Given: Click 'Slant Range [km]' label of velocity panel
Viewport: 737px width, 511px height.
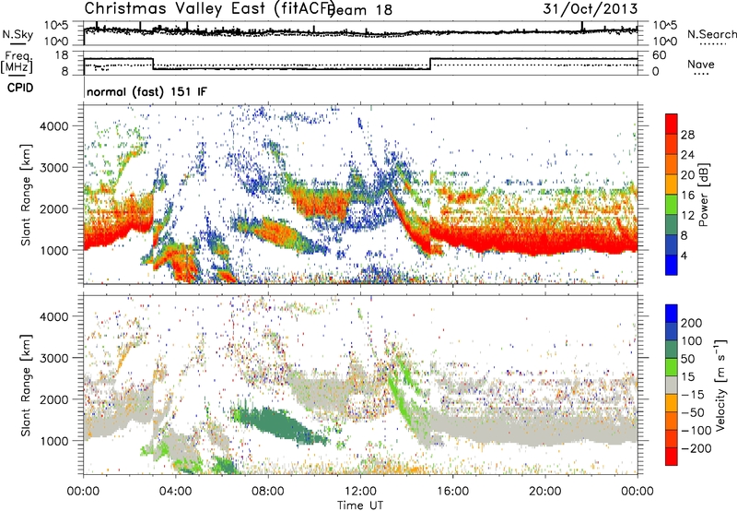Looking at the screenshot, I should point(26,386).
